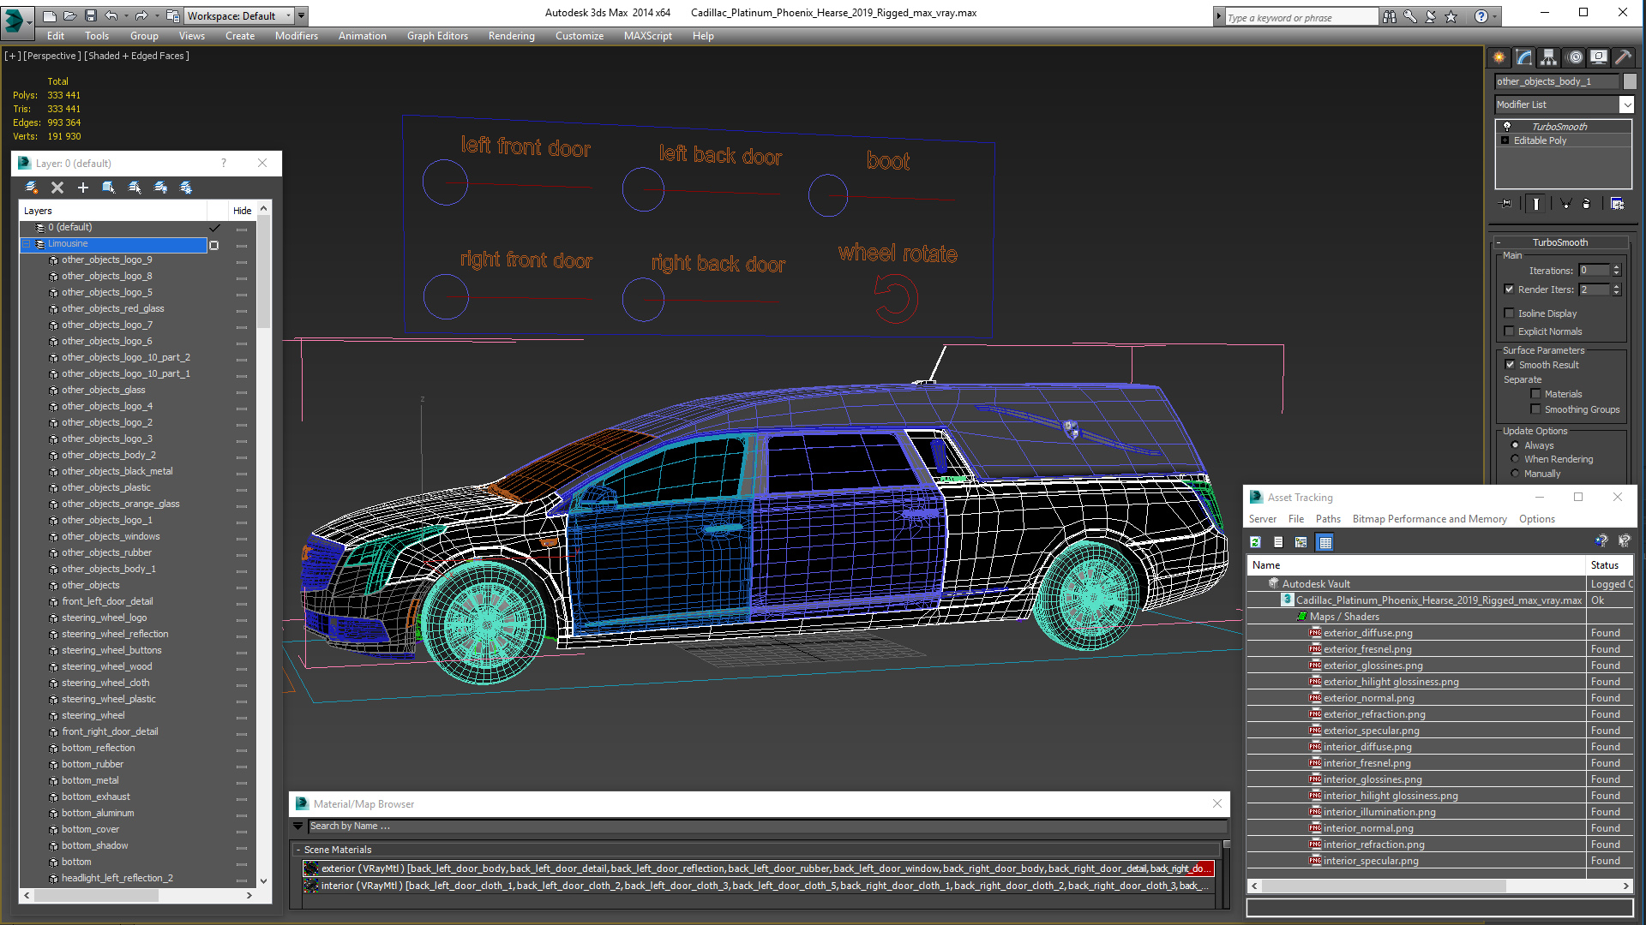Open the Create command panel tab
This screenshot has width=1646, height=925.
[x=1499, y=57]
